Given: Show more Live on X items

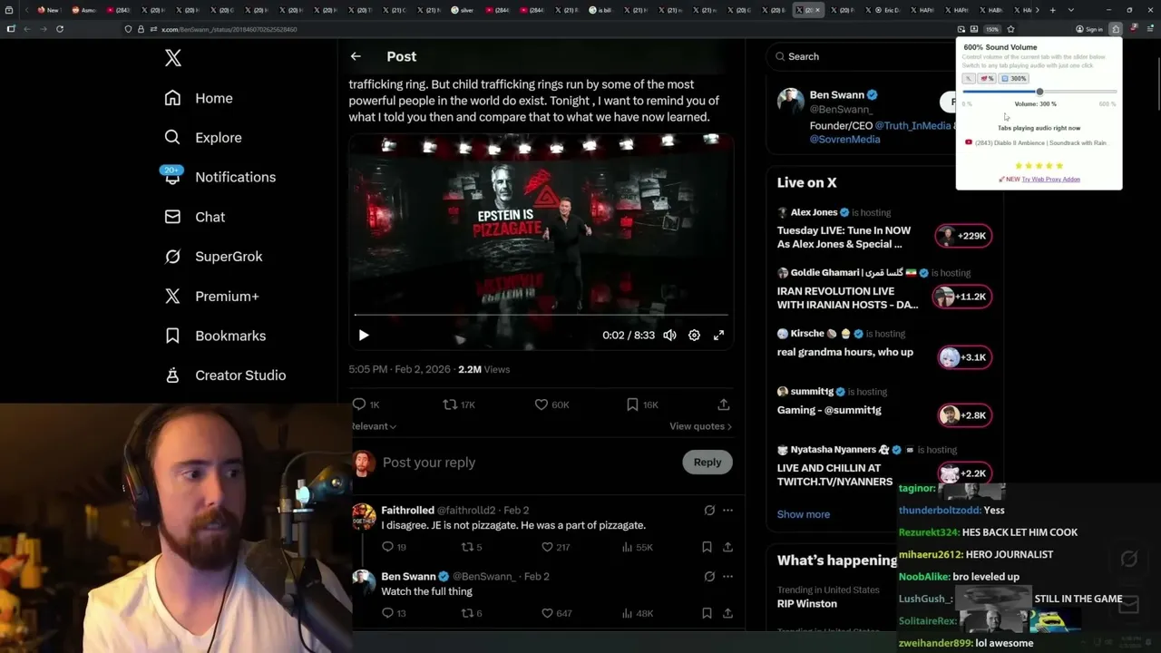Looking at the screenshot, I should point(804,514).
